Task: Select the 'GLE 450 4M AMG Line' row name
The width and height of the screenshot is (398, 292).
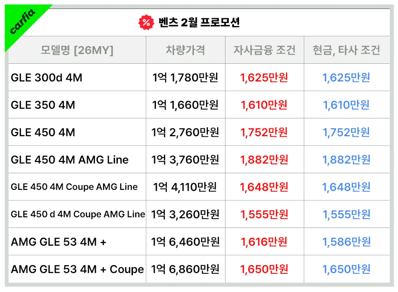Action: point(70,160)
